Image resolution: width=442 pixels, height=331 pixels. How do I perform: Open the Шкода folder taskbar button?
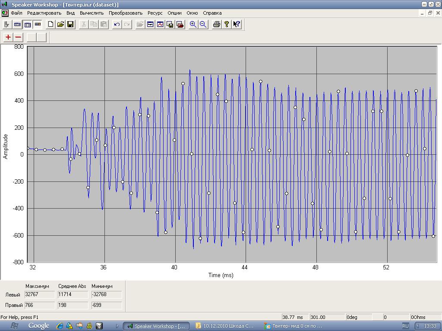click(x=225, y=326)
